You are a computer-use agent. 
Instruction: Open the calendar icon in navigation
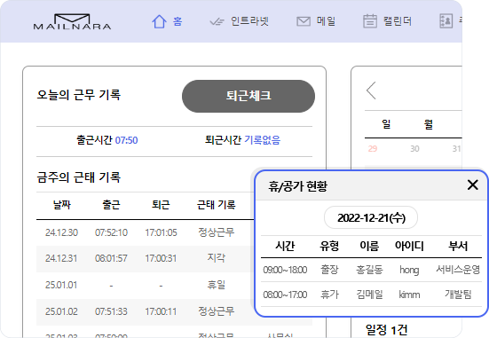click(x=370, y=21)
